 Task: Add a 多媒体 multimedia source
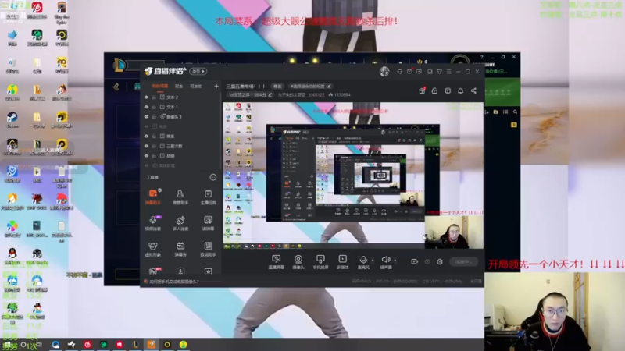(342, 262)
